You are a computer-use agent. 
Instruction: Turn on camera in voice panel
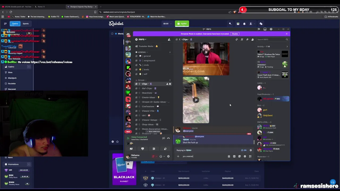pos(131,149)
